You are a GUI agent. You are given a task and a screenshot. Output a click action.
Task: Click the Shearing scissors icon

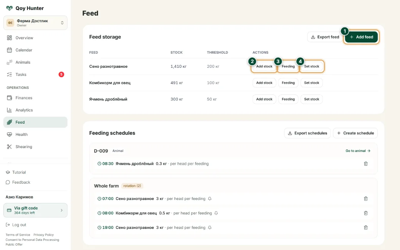coord(9,147)
